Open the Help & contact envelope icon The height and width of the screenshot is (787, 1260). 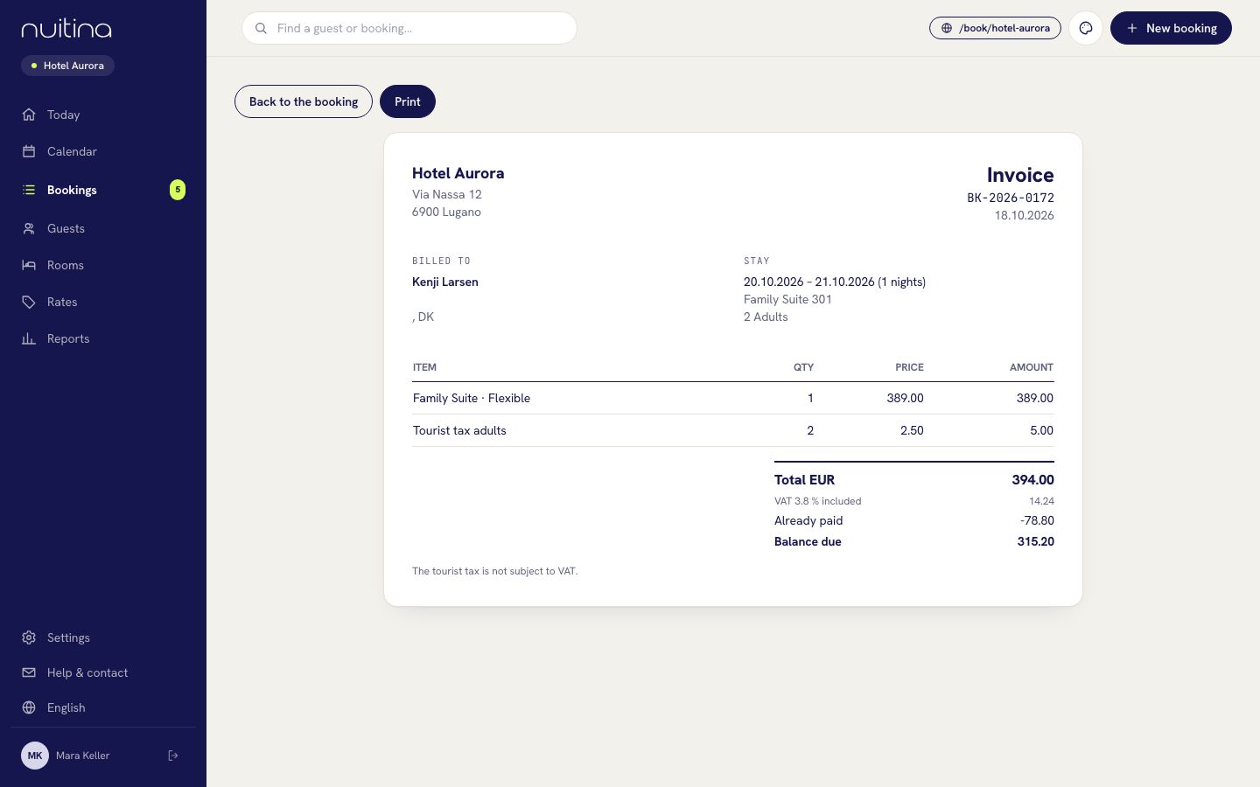click(x=29, y=672)
